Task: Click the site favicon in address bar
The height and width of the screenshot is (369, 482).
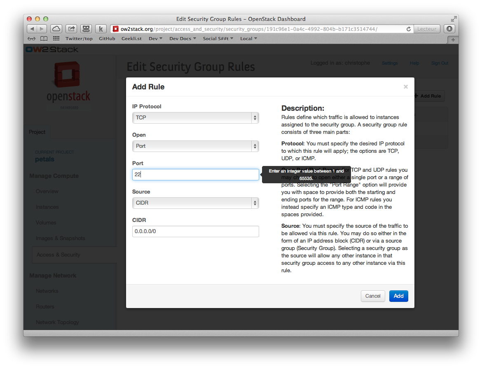Action: 116,29
